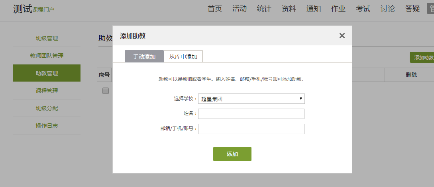Open 教师团队管理 in the sidebar
Image resolution: width=434 pixels, height=187 pixels.
click(x=47, y=56)
